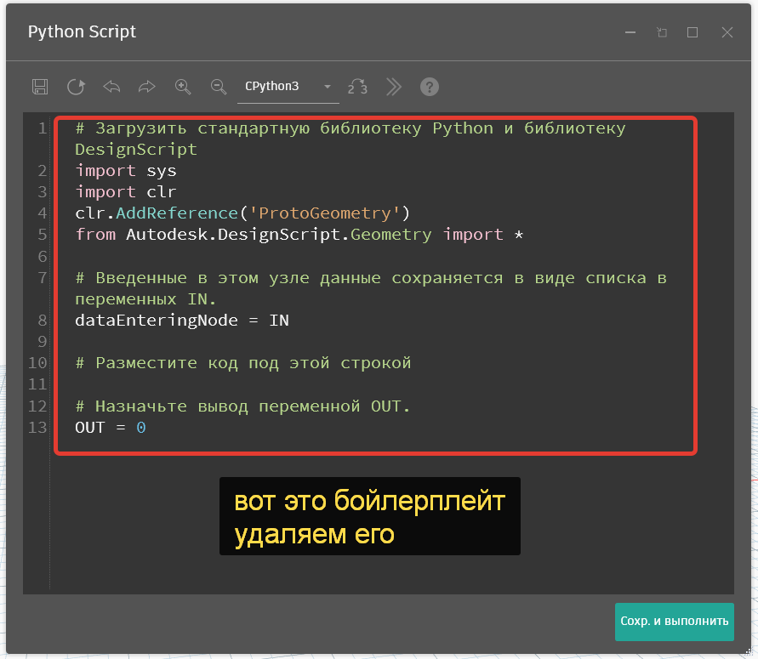Redo the last edit in the editor

pos(147,87)
